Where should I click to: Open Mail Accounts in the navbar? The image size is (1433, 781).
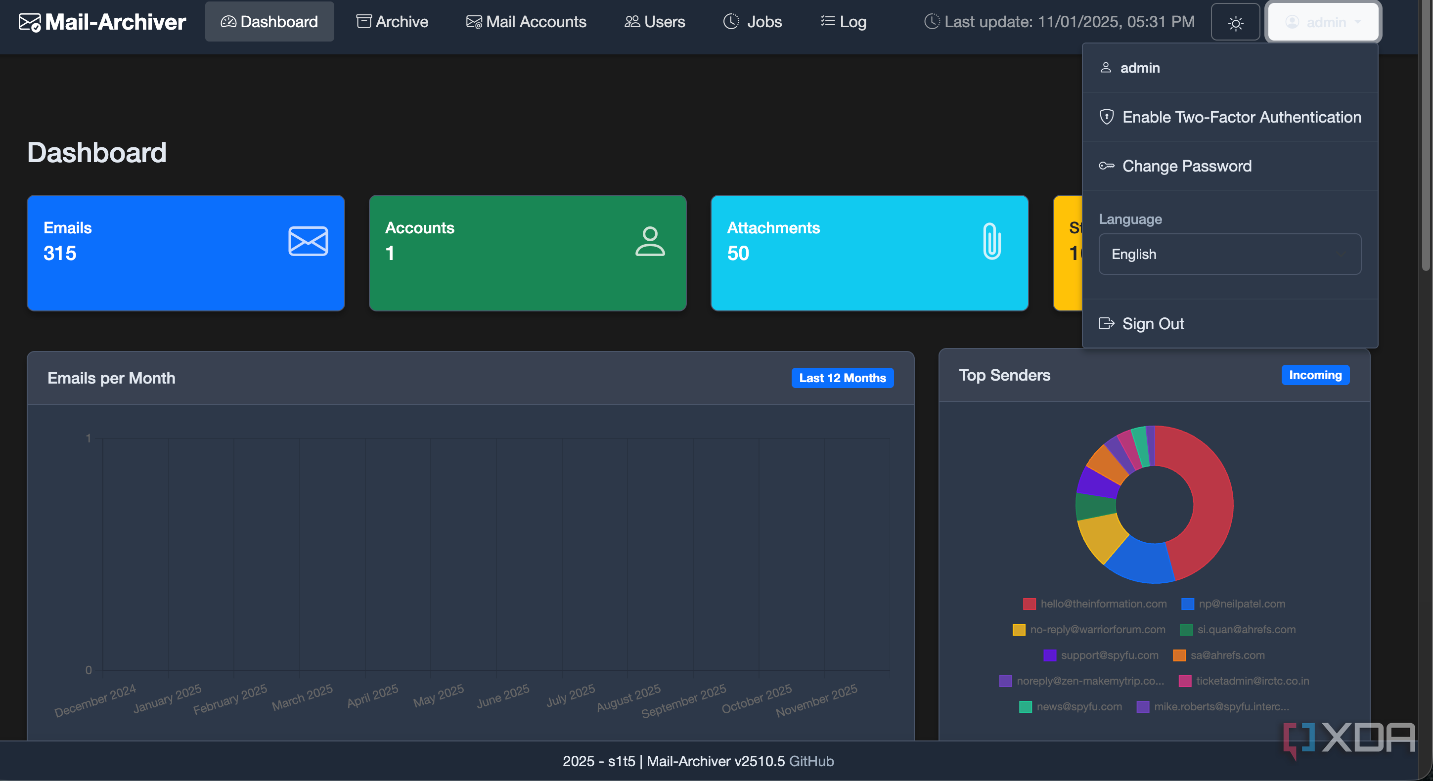click(526, 22)
